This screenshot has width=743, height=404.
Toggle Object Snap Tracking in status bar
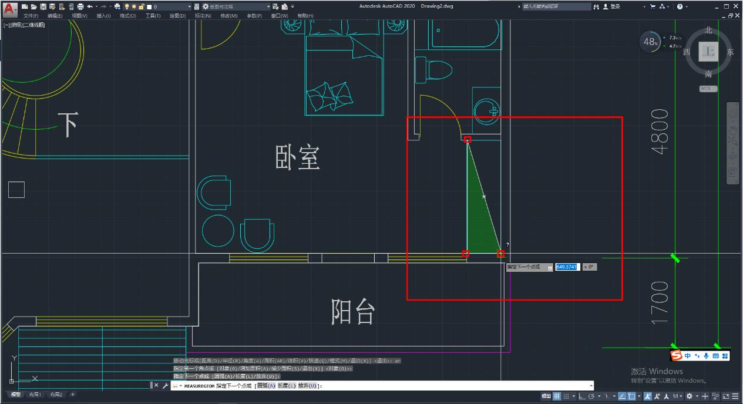[622, 395]
